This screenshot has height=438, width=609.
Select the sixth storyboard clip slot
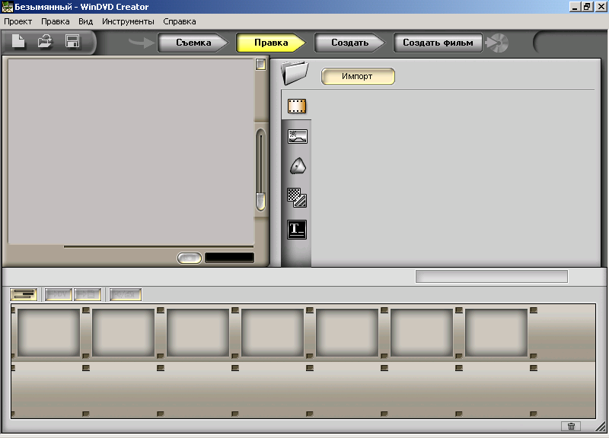click(x=422, y=332)
